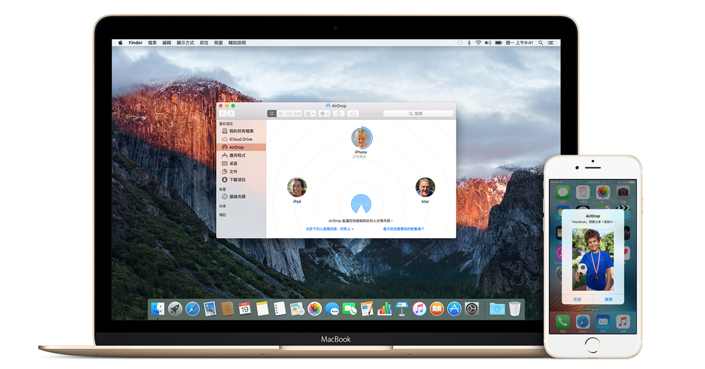Open the gear action dropdown
This screenshot has height=369, width=705.
(324, 113)
